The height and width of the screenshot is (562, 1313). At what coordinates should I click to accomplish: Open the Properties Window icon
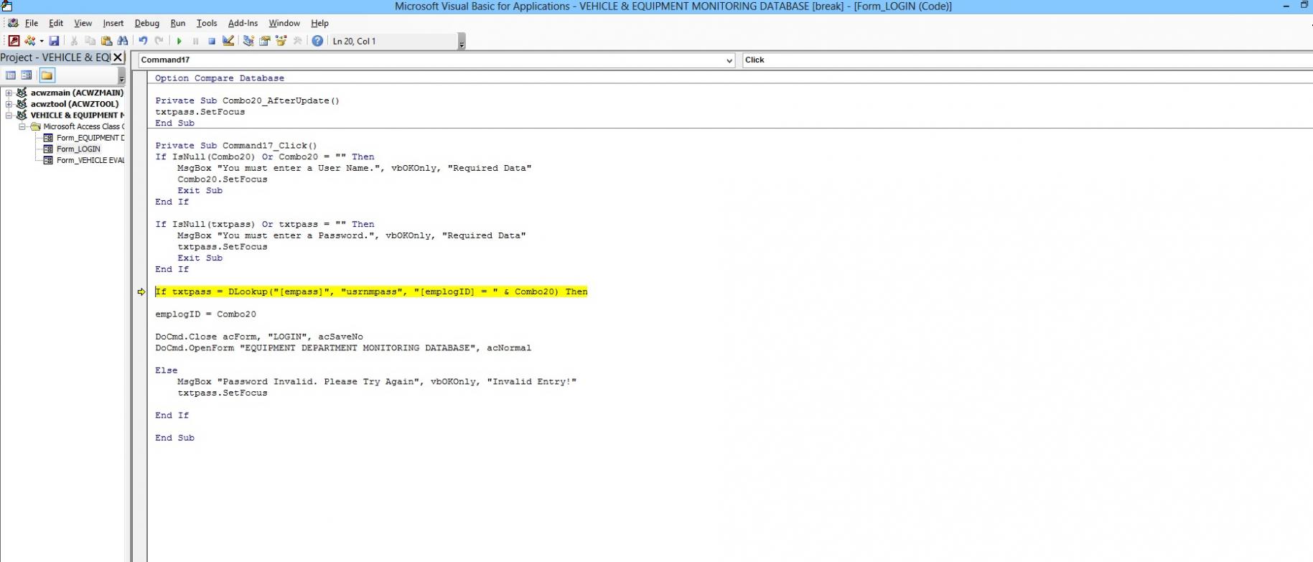point(265,41)
